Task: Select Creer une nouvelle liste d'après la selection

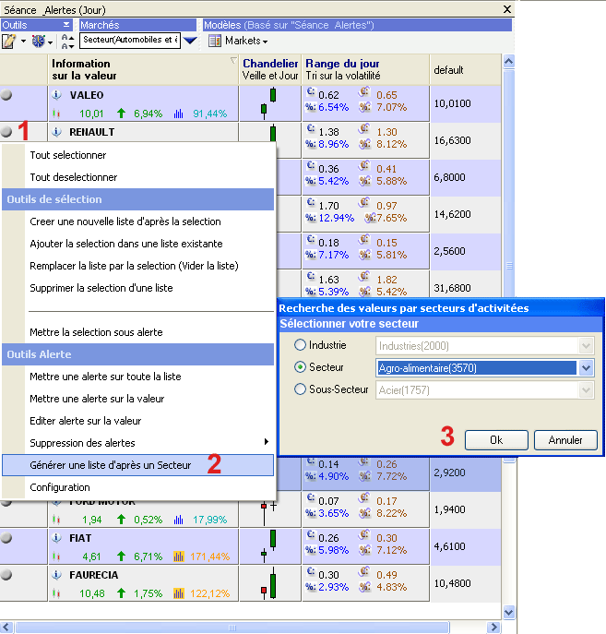Action: (137, 221)
